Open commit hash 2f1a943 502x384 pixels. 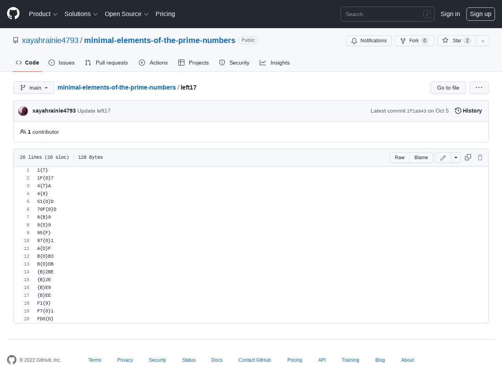pyautogui.click(x=416, y=111)
